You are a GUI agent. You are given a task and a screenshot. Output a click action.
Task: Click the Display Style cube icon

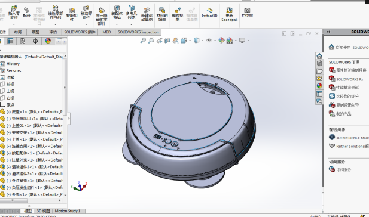(196, 41)
